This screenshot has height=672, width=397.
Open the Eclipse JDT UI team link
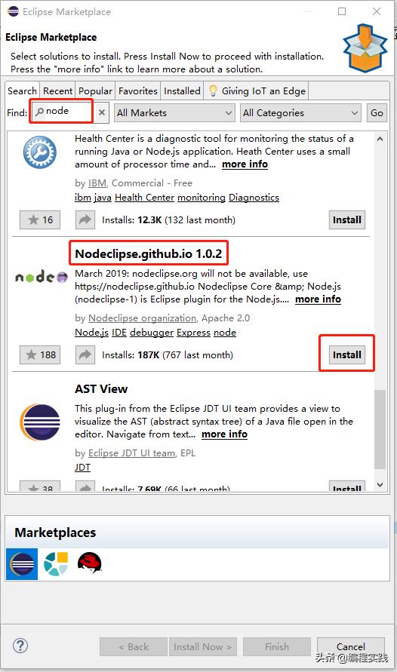pyautogui.click(x=131, y=453)
